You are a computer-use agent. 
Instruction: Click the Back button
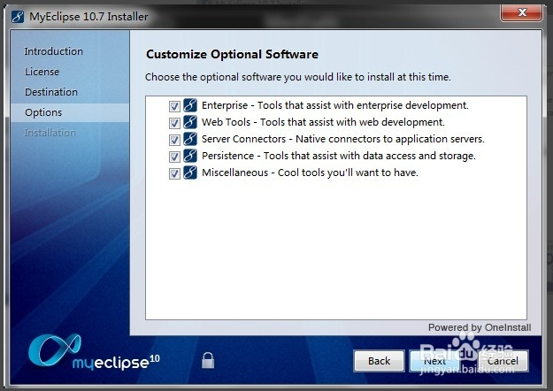point(379,361)
